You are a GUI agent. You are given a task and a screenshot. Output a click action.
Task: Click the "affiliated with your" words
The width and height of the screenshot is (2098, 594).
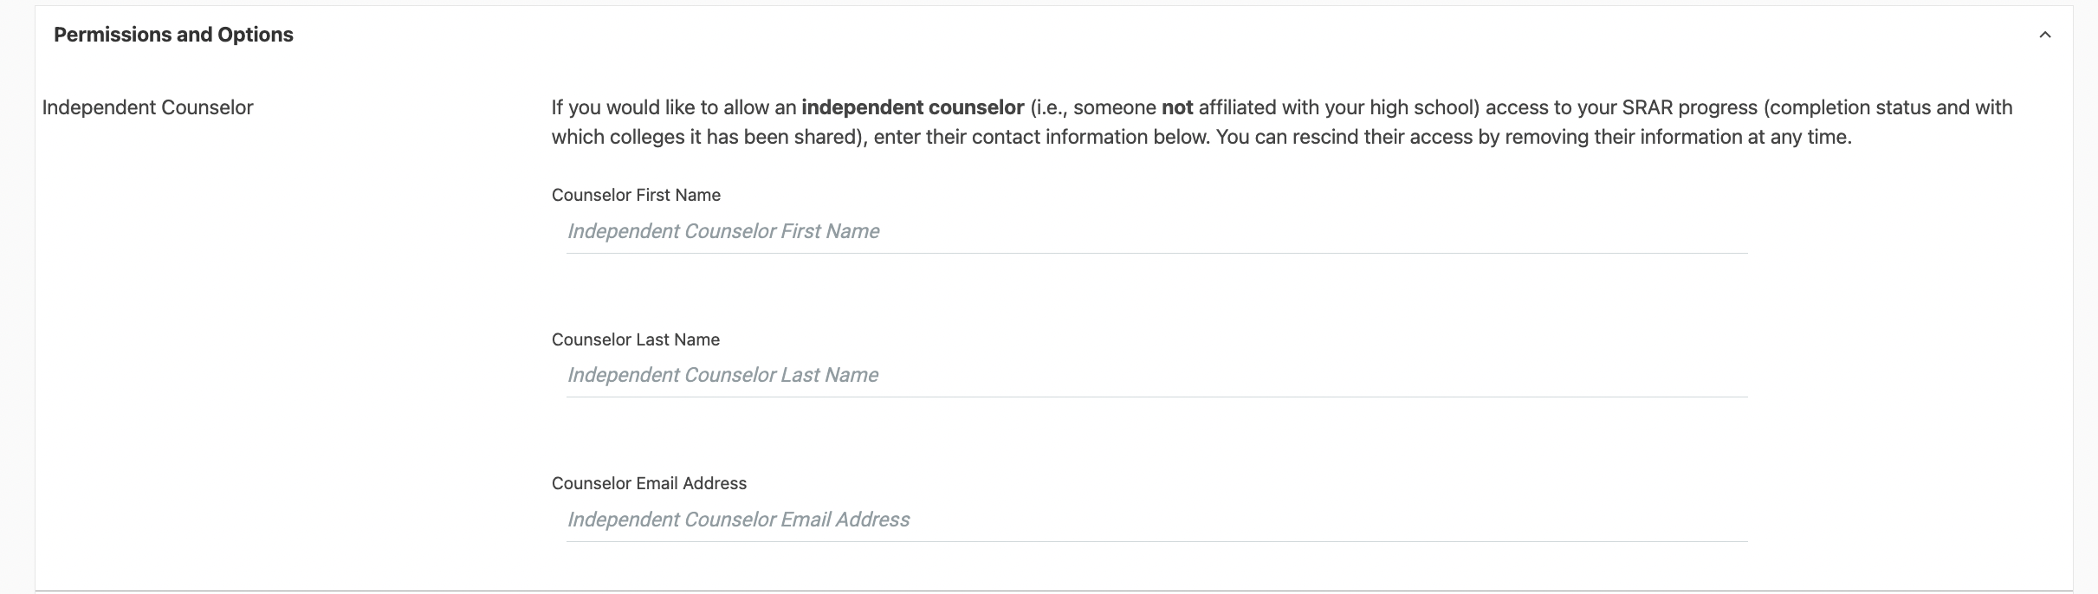click(1280, 107)
